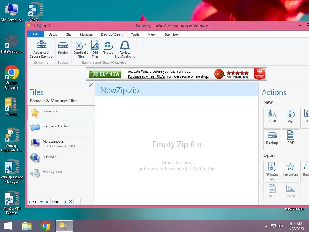Open the View ribbon tab
This screenshot has height=232, width=309.
click(x=152, y=34)
